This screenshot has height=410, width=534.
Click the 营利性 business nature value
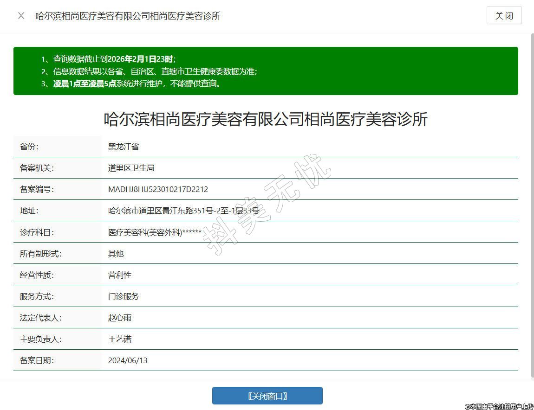(120, 275)
